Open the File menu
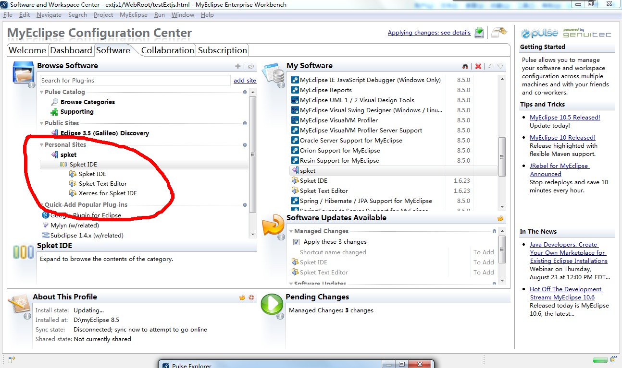The height and width of the screenshot is (368, 622). pyautogui.click(x=8, y=15)
